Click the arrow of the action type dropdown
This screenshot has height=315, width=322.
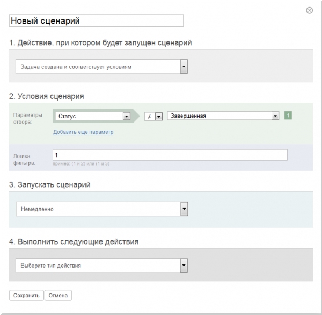pos(184,266)
